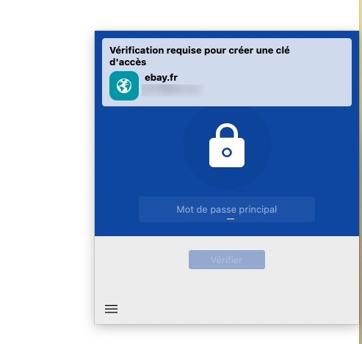Open the options menu with the three-line icon
This screenshot has height=344, width=362.
[112, 309]
